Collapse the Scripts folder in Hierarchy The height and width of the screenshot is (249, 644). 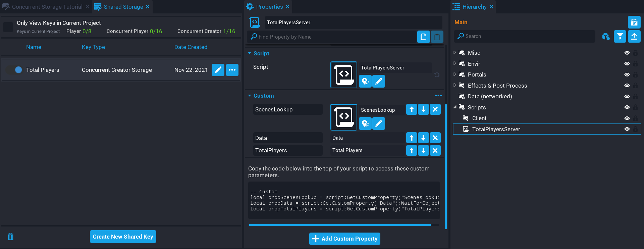click(455, 107)
